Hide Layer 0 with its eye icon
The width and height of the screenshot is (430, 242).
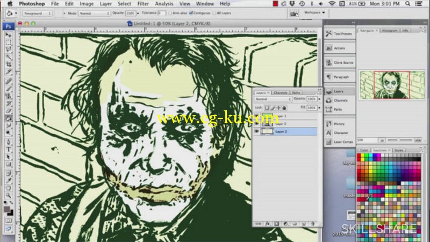[257, 124]
